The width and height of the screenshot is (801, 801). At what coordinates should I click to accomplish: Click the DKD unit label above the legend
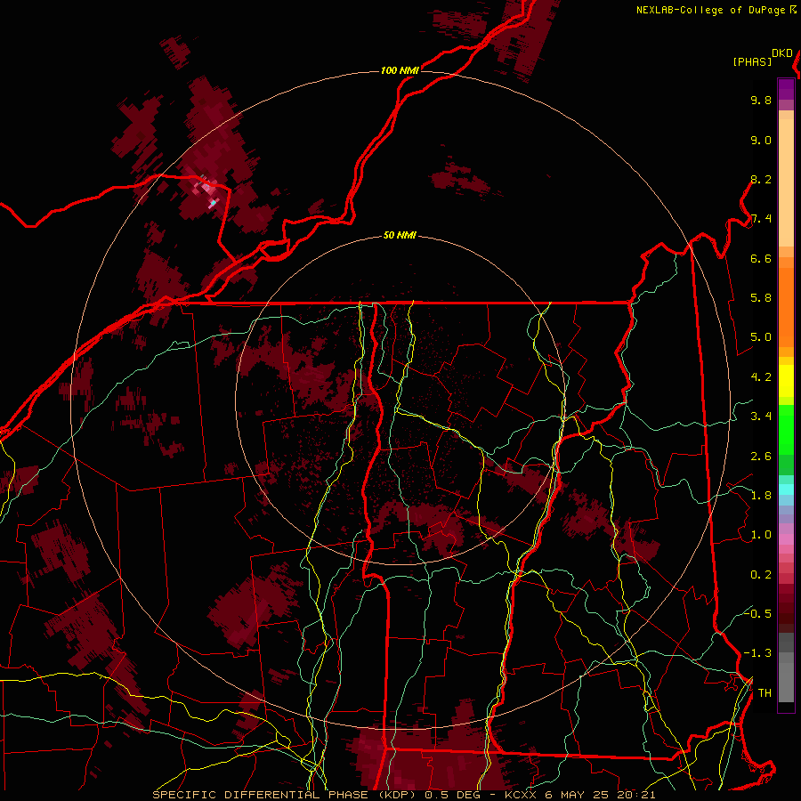(782, 53)
